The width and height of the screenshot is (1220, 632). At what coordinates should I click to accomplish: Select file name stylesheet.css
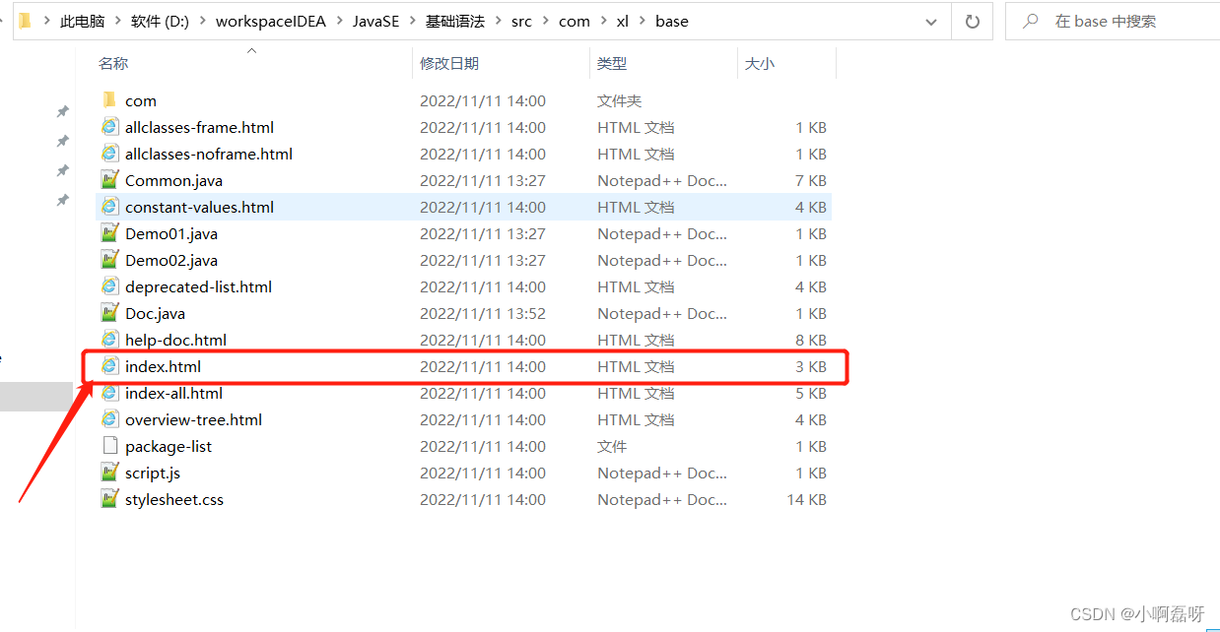[x=174, y=499]
